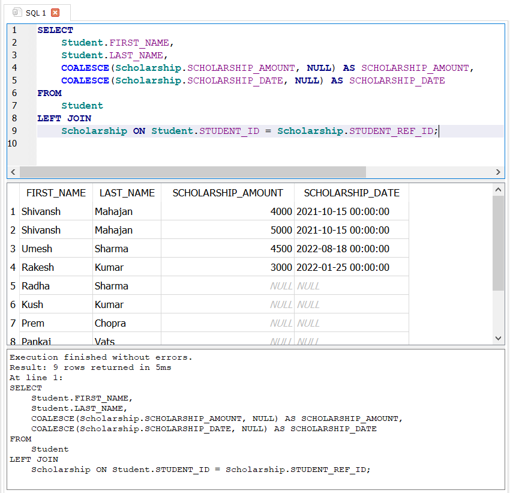
Task: Click the results vertical scrollbar thumb
Action: [x=498, y=243]
